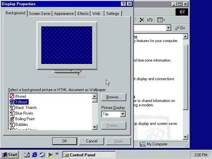The height and width of the screenshot is (159, 212).
Task: Open the Appearance tab
Action: pyautogui.click(x=64, y=14)
